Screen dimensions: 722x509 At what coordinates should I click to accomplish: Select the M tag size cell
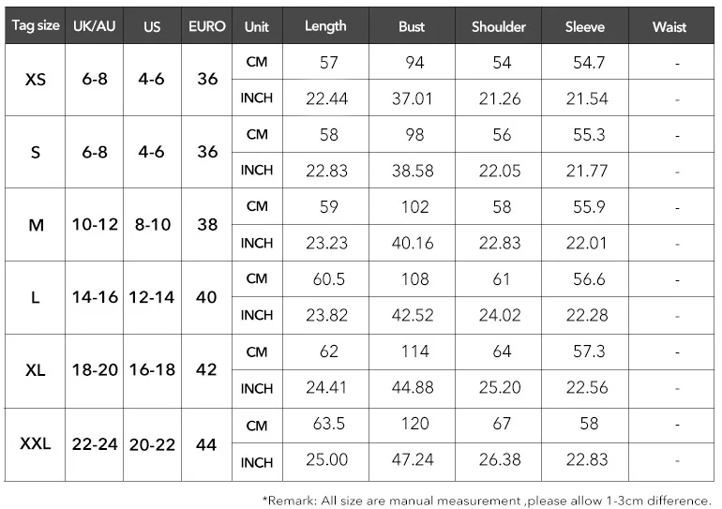pos(35,225)
